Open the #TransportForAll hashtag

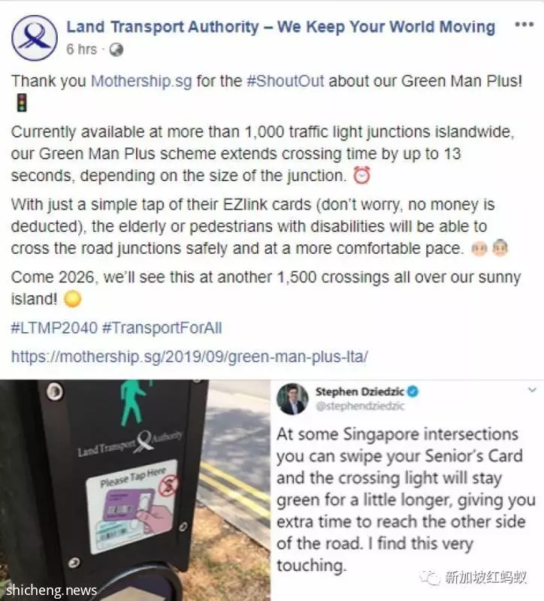pos(162,328)
